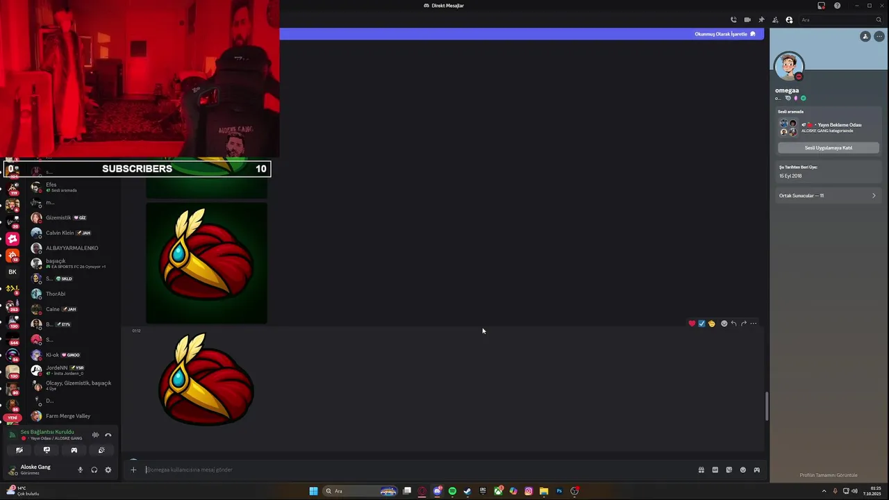
Task: Open more message actions
Action: tap(754, 324)
